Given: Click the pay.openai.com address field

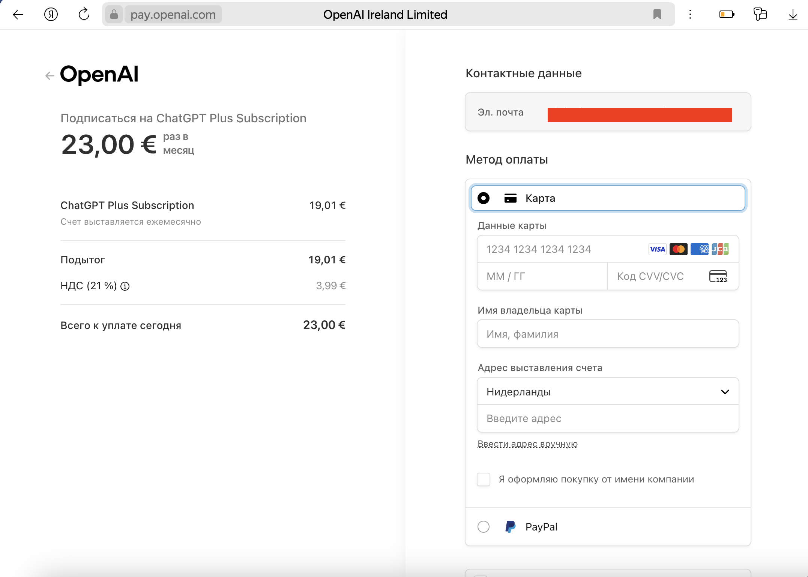Looking at the screenshot, I should pos(173,15).
